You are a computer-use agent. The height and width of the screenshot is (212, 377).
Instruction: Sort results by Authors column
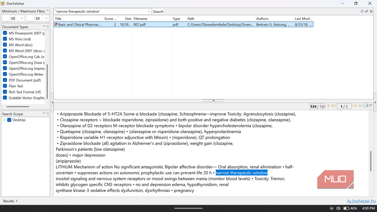(x=274, y=18)
